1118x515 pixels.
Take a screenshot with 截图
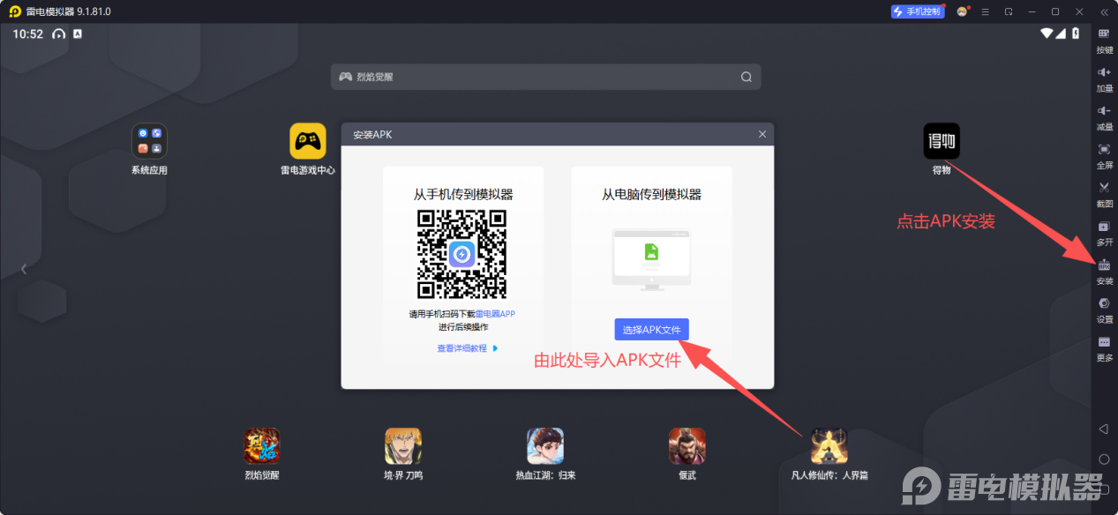click(x=1104, y=194)
